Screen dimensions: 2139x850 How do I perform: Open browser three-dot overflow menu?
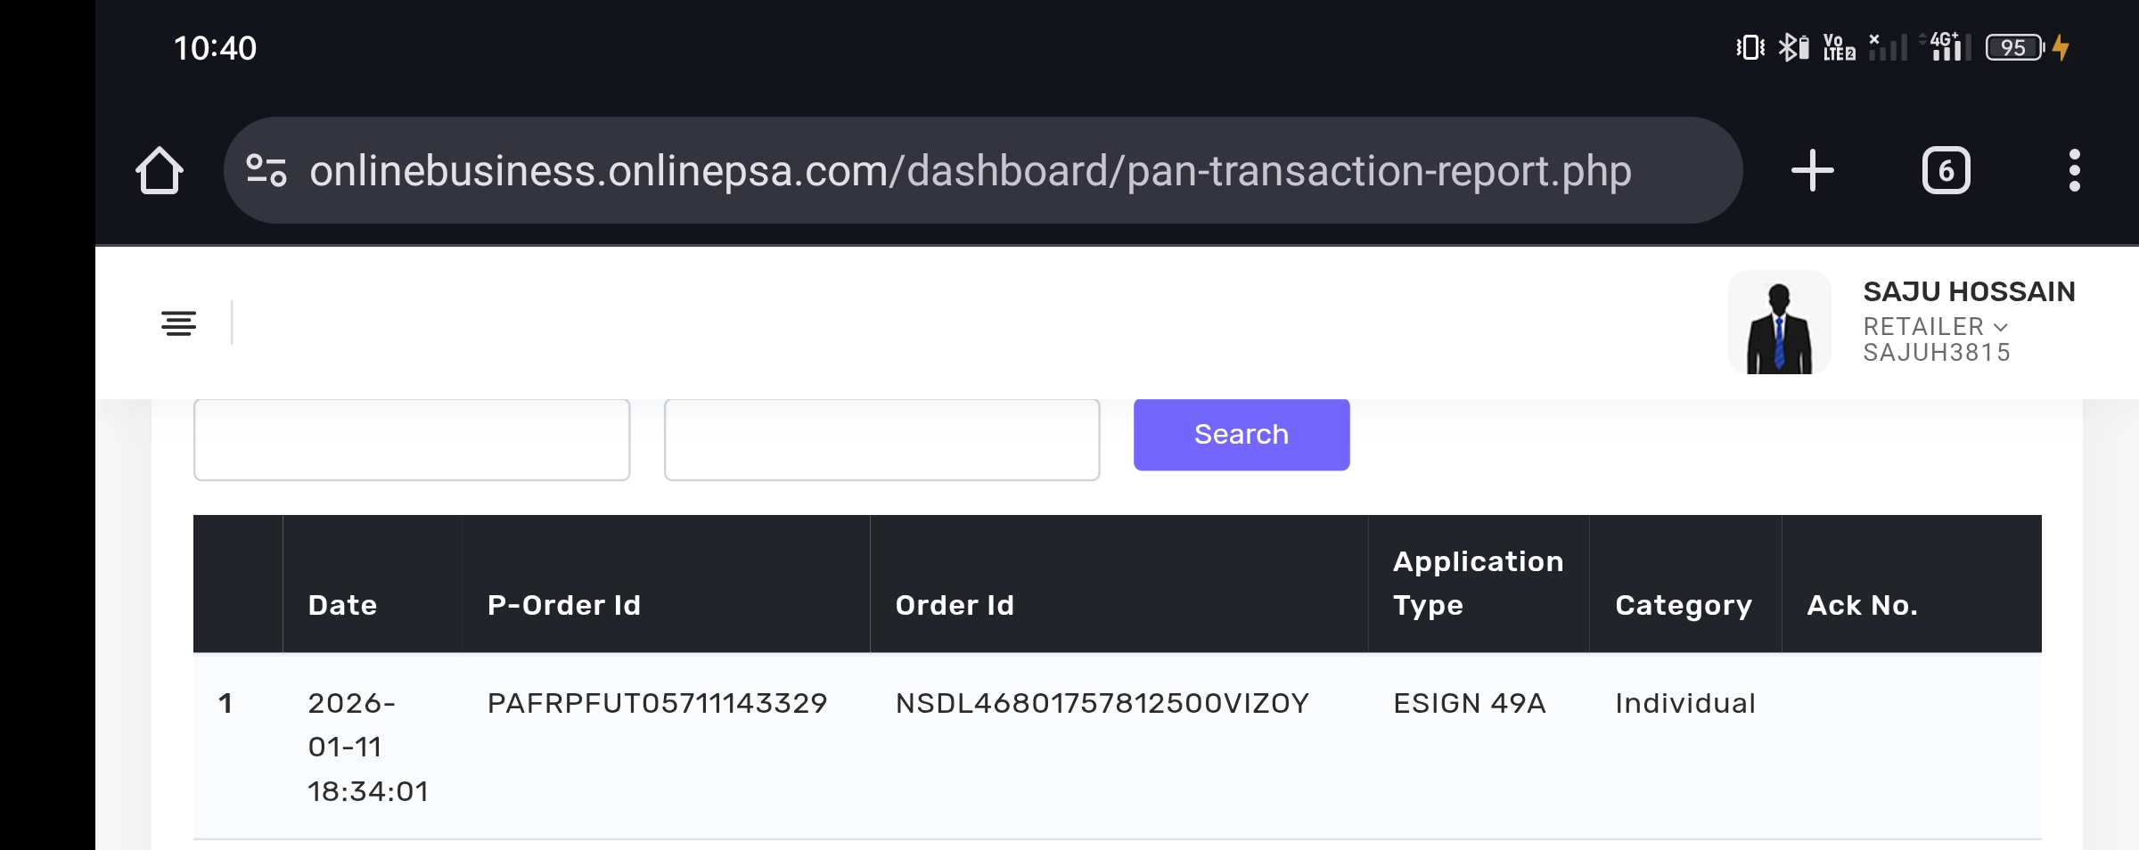2074,170
